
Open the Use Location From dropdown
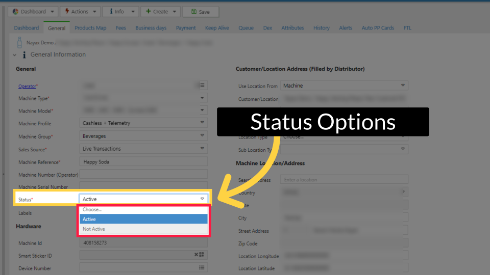coord(403,86)
